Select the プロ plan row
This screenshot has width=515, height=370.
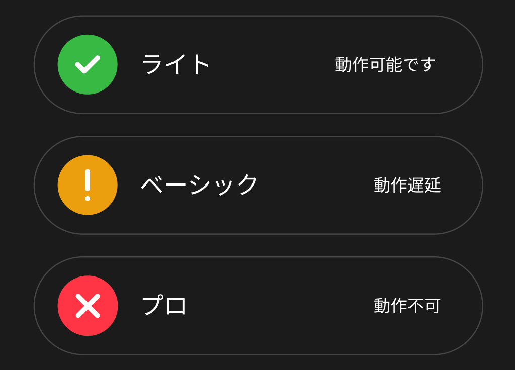[x=258, y=306]
